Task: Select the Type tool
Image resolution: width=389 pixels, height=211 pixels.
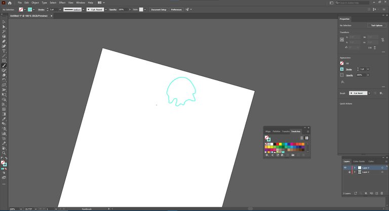Action: 4,51
